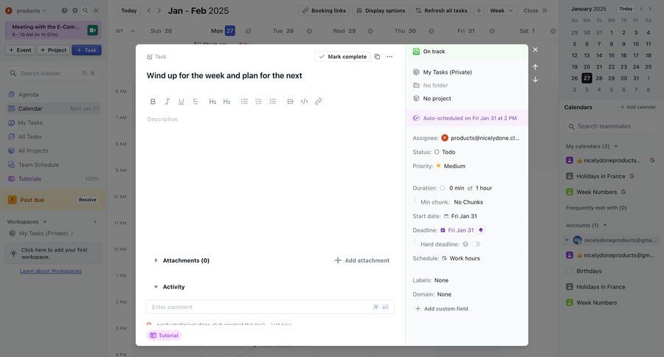Collapse My calendars list
This screenshot has width=664, height=357.
[x=616, y=146]
